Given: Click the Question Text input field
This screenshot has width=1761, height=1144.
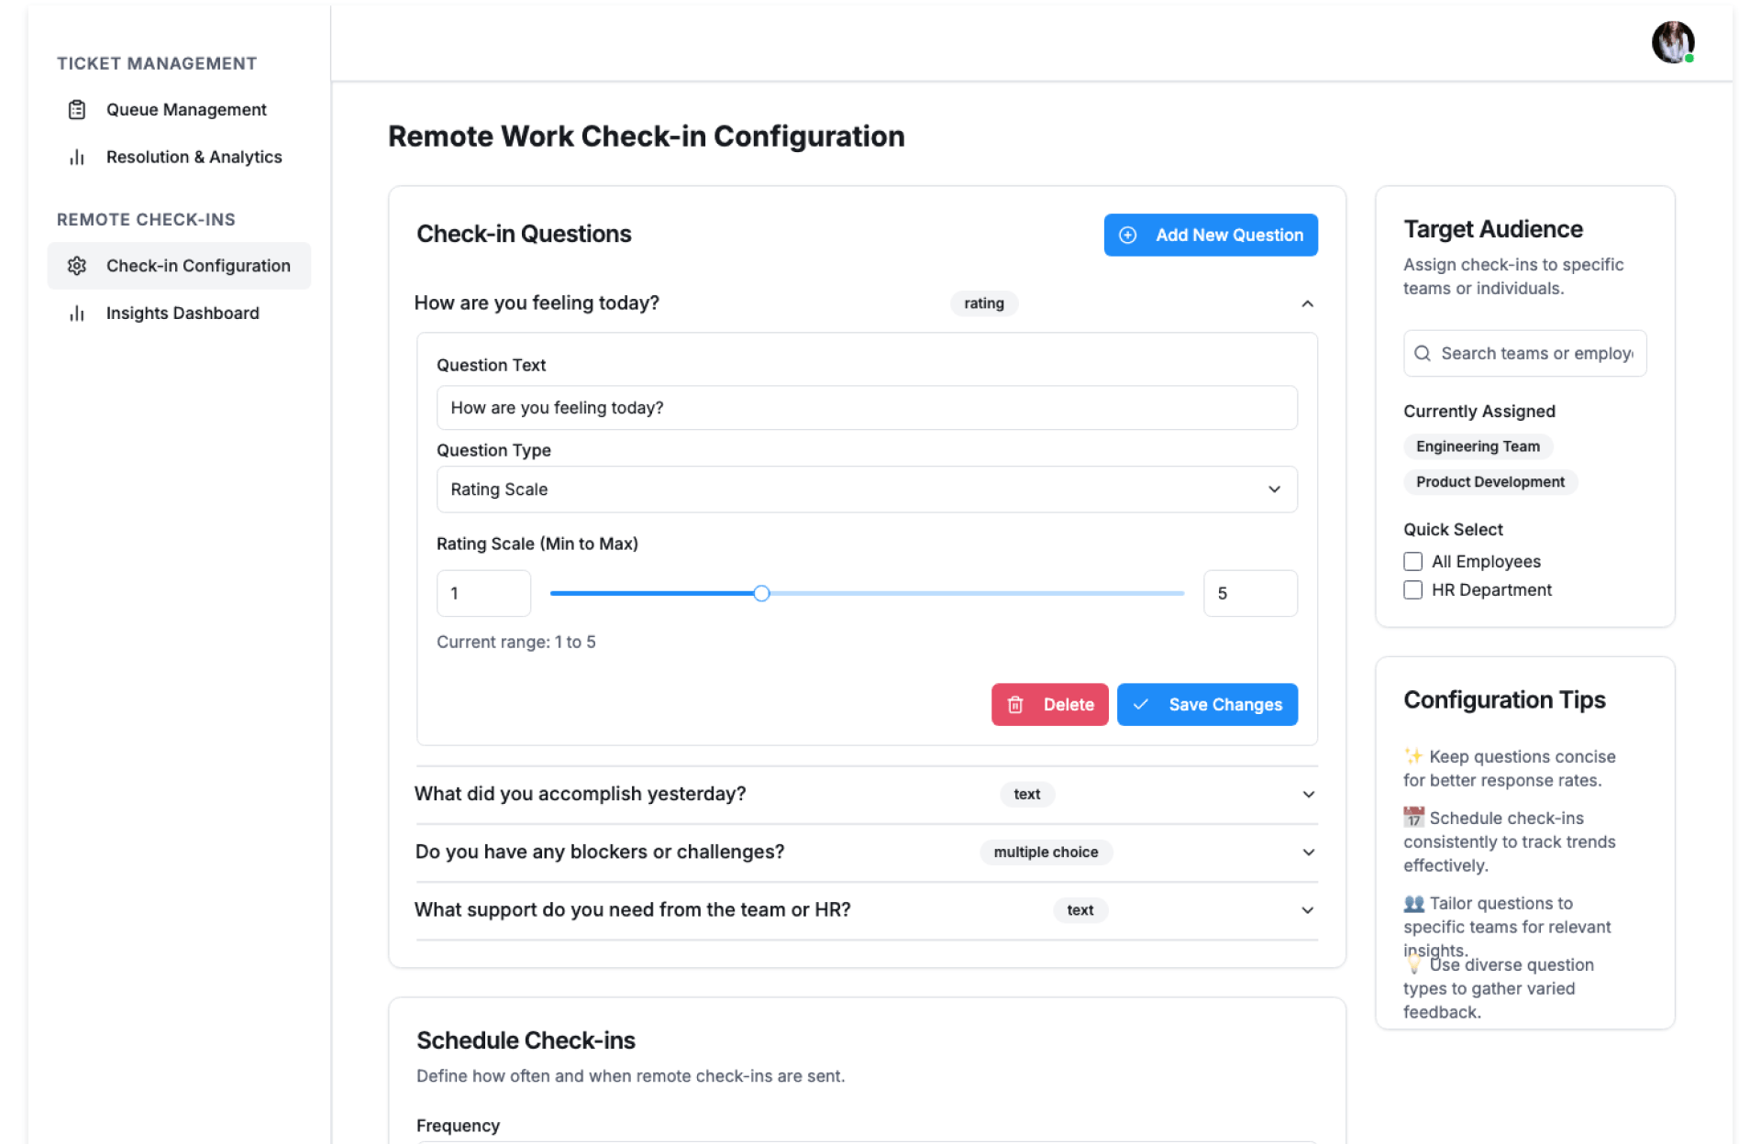Looking at the screenshot, I should (x=866, y=408).
